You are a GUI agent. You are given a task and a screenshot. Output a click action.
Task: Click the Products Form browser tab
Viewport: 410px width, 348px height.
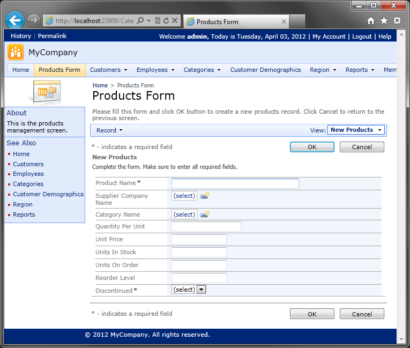(236, 21)
